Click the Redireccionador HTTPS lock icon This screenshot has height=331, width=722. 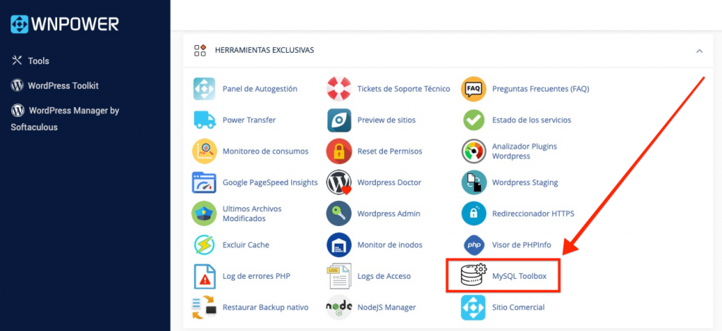474,213
